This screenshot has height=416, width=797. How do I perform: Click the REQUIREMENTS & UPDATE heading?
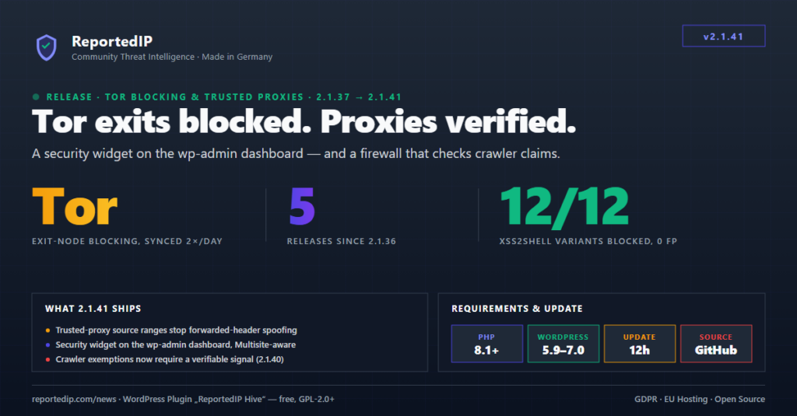(x=517, y=309)
